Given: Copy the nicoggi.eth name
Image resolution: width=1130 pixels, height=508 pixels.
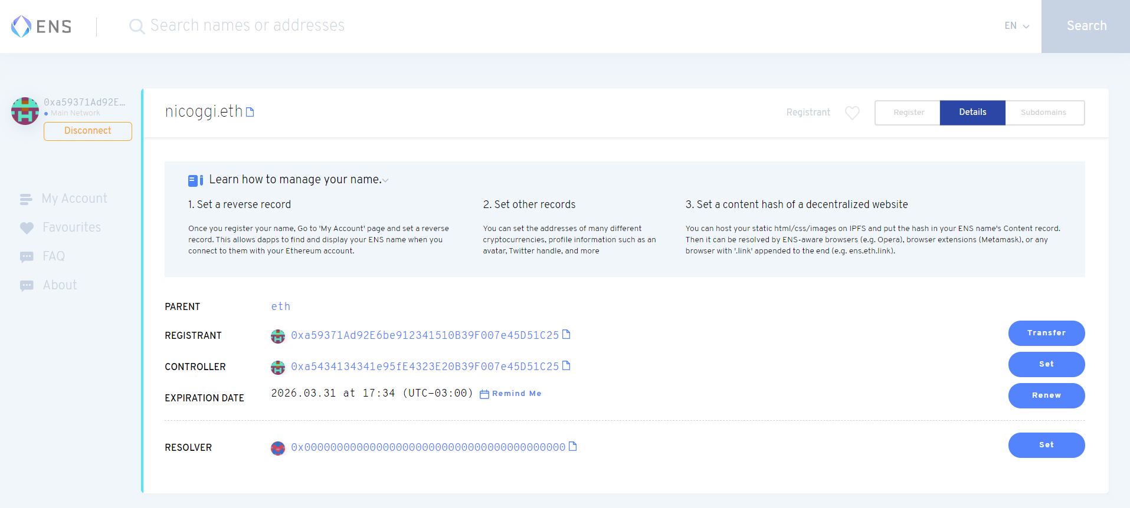Looking at the screenshot, I should pyautogui.click(x=250, y=112).
